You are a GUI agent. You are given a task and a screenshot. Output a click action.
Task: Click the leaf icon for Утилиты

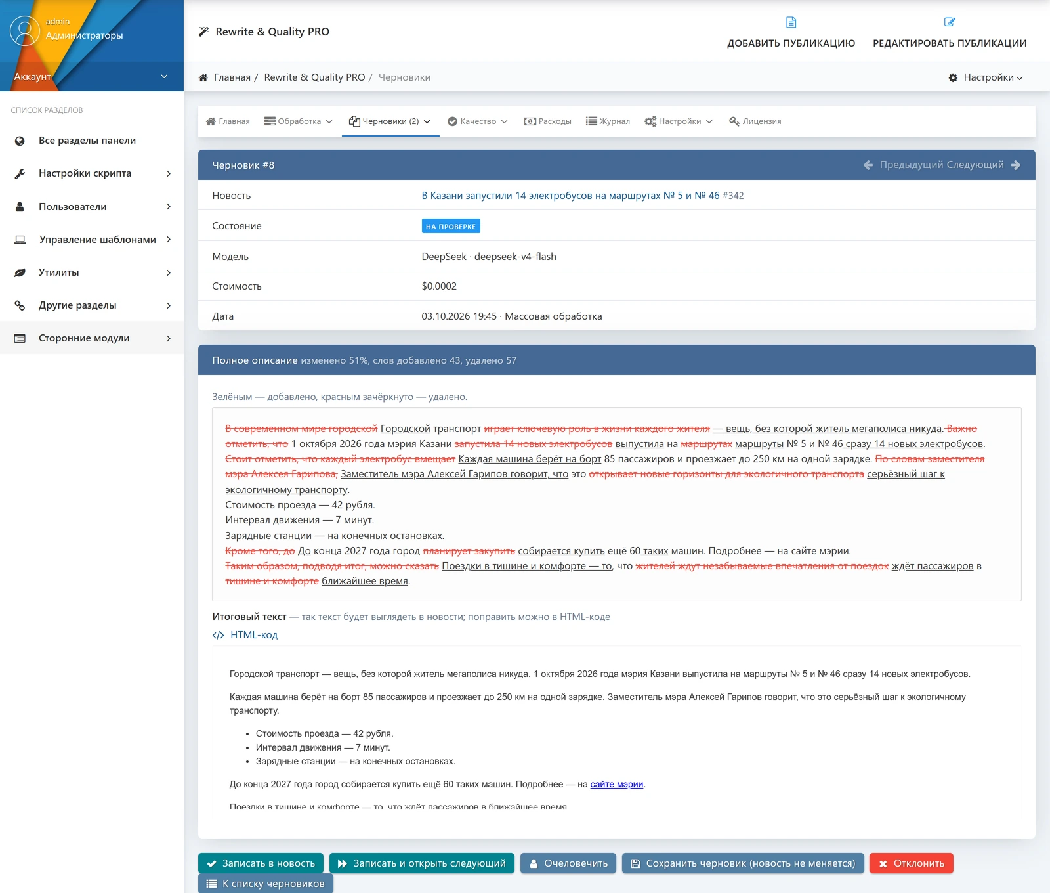20,272
